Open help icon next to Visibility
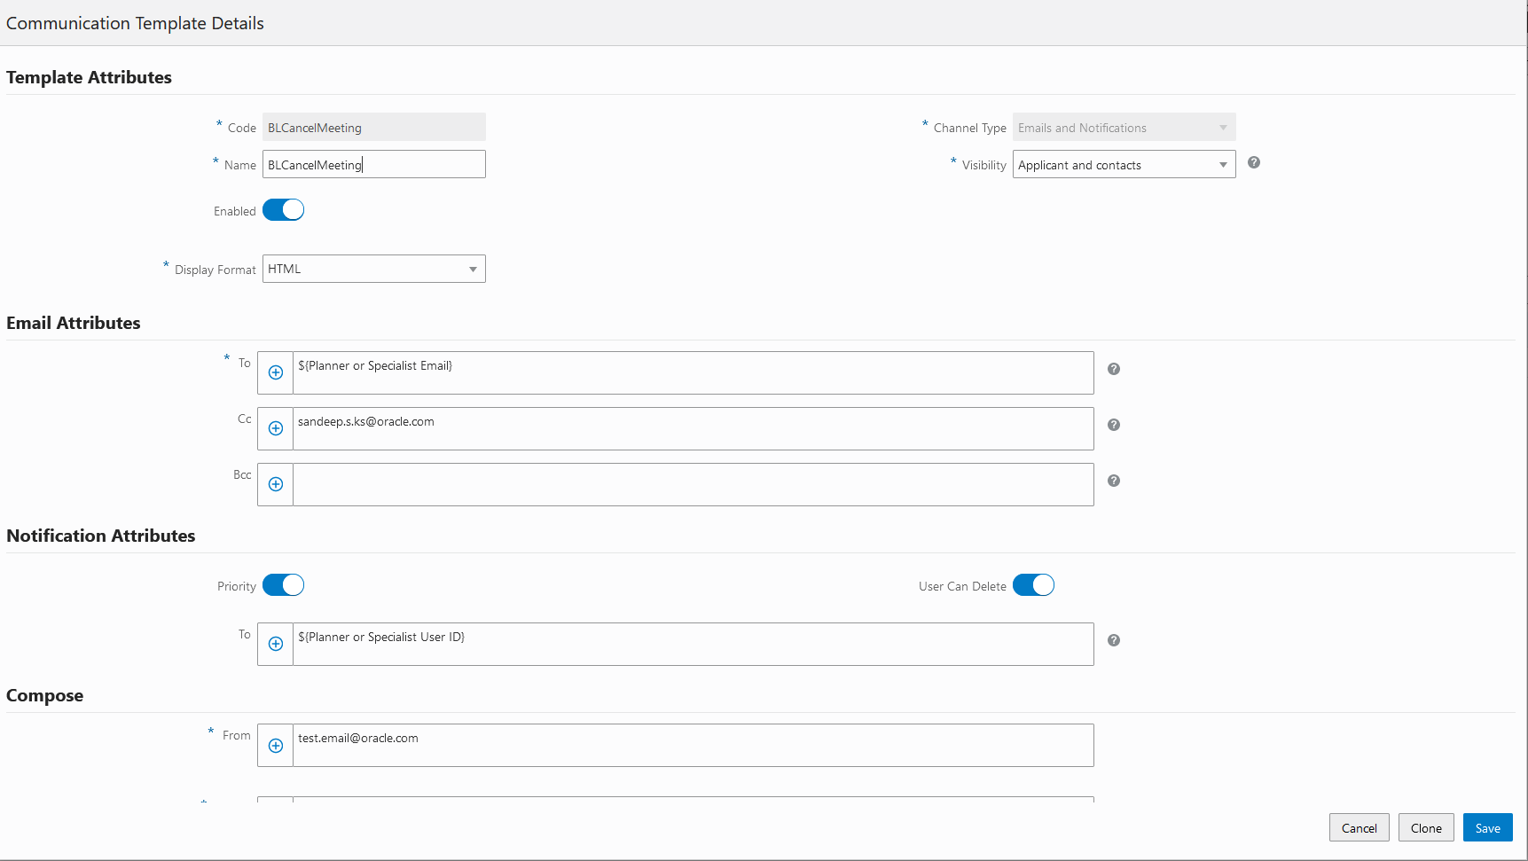Image resolution: width=1528 pixels, height=861 pixels. pos(1254,162)
